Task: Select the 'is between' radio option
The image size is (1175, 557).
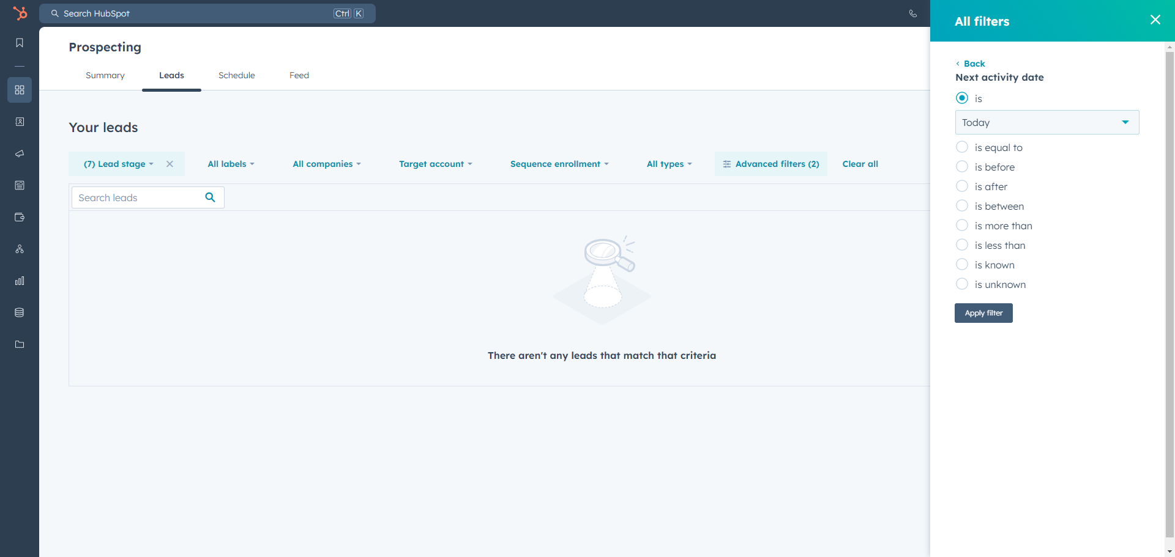Action: coord(962,205)
